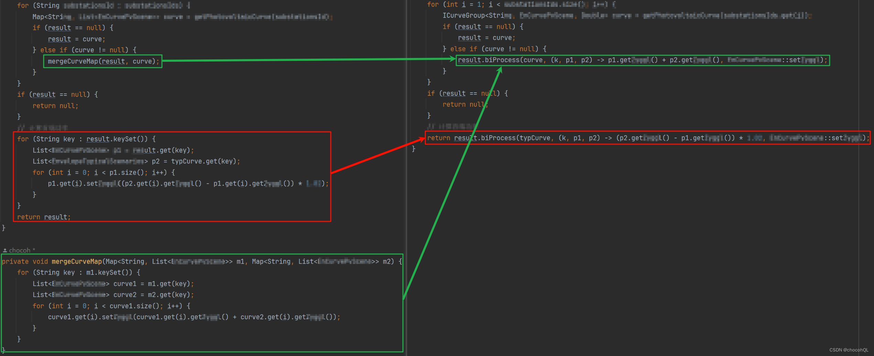Click 'result = curve;' in the right pane
The width and height of the screenshot is (874, 356).
coord(487,38)
